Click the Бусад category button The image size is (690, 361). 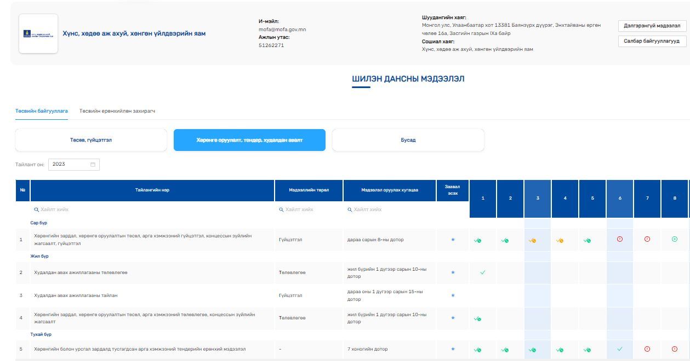[408, 140]
